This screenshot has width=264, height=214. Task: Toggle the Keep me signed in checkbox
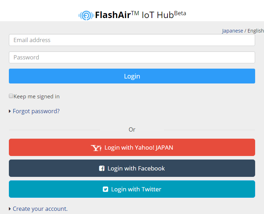click(x=11, y=96)
